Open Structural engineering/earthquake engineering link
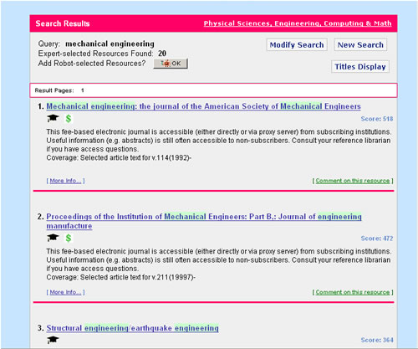 tap(132, 328)
